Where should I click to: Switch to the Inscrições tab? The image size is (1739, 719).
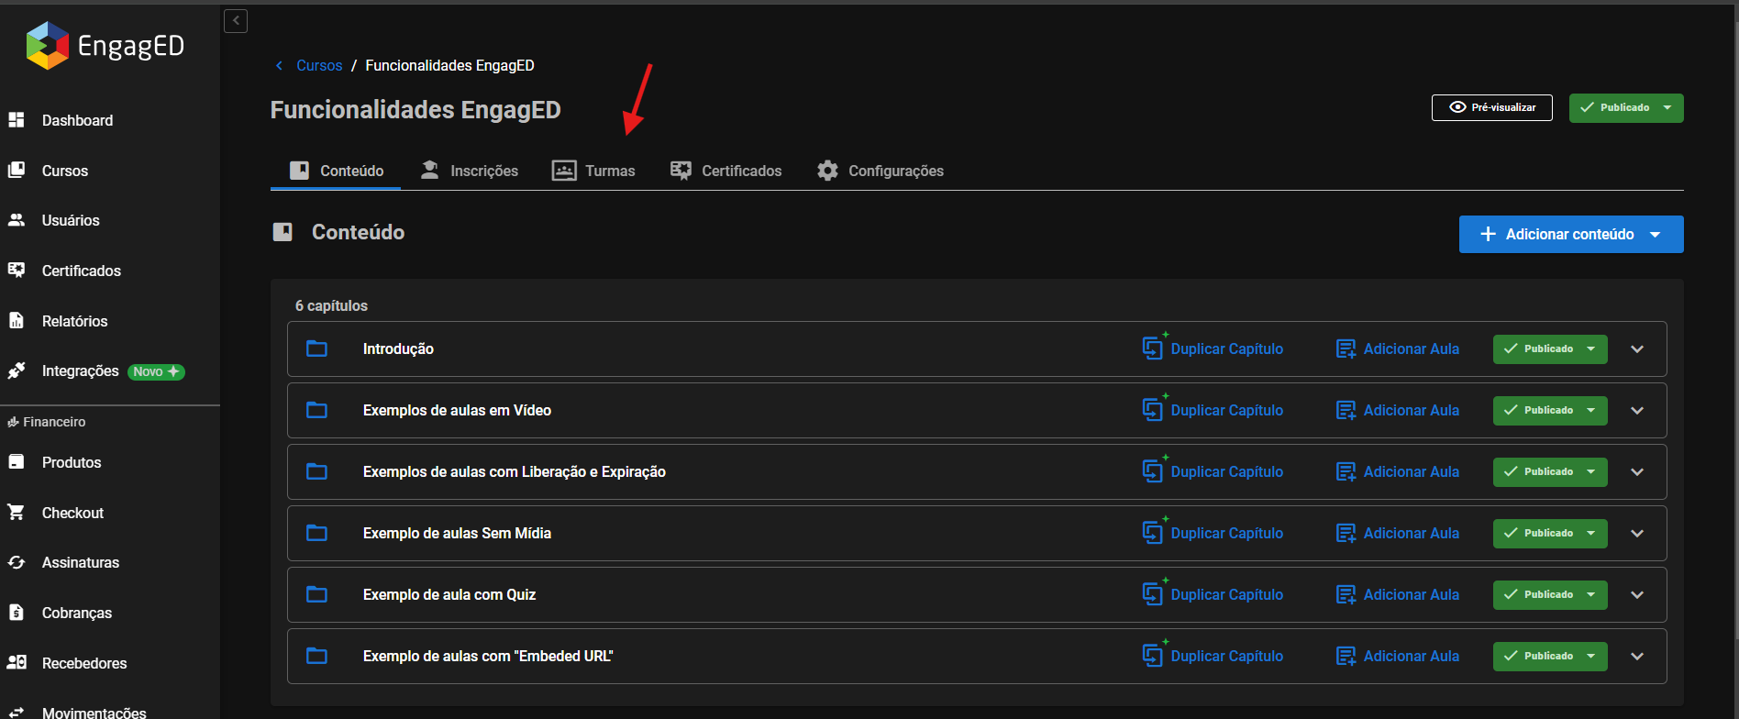[x=469, y=171]
